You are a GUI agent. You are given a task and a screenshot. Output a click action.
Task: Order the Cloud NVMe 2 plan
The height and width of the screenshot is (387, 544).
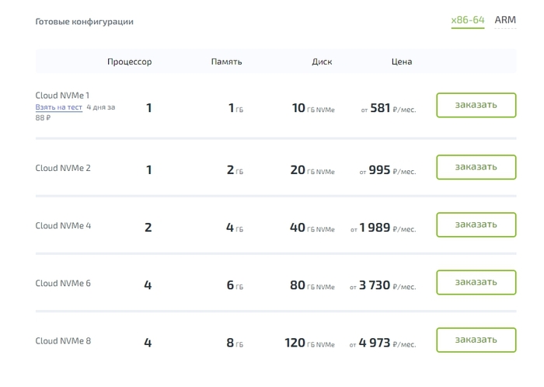coord(476,167)
